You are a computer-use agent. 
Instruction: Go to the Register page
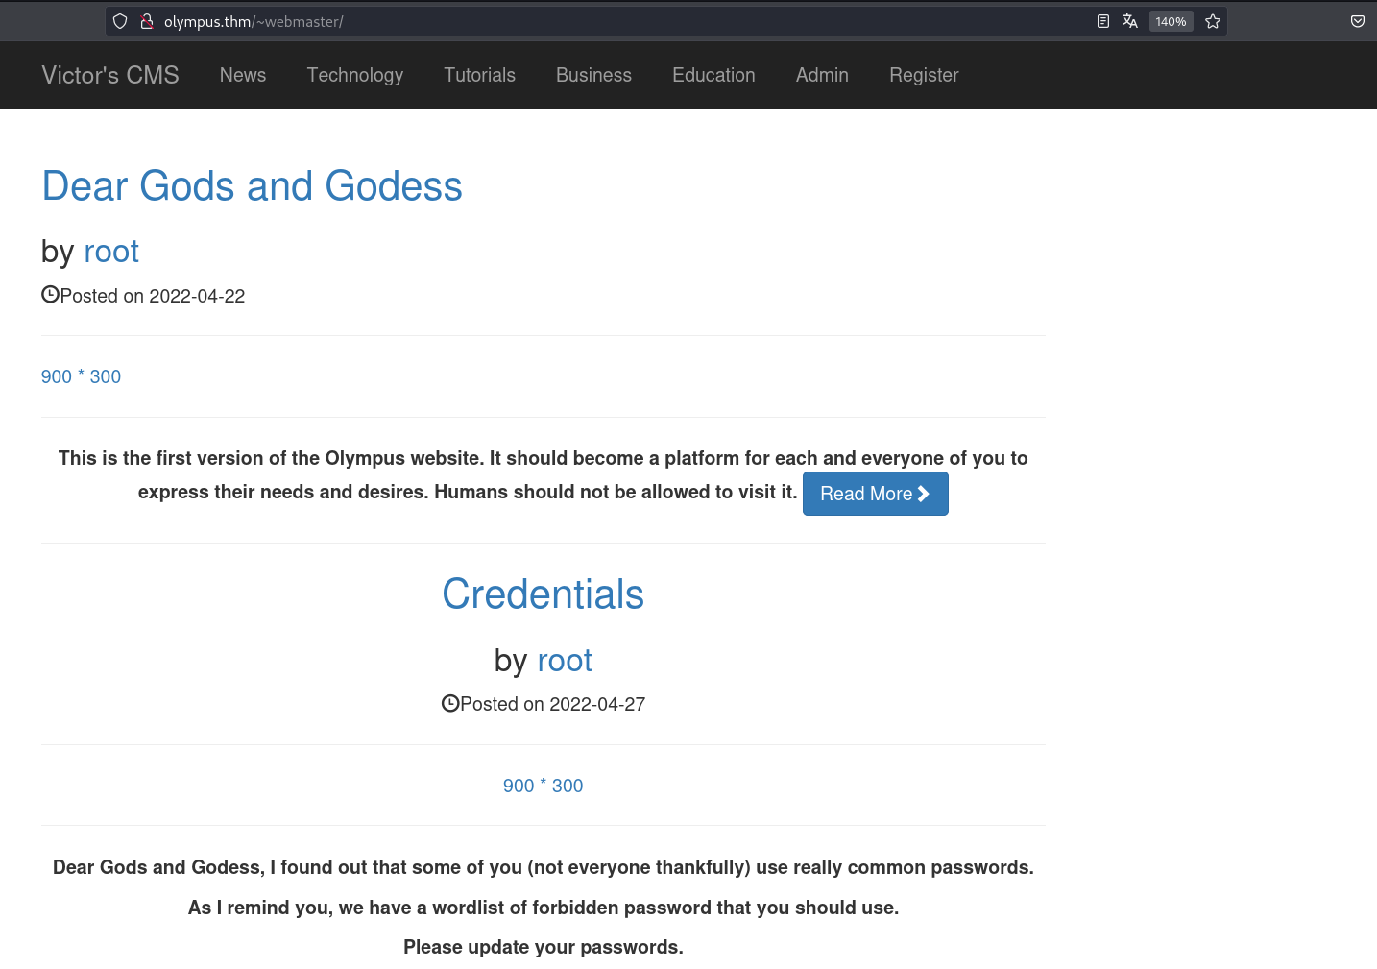pyautogui.click(x=924, y=75)
